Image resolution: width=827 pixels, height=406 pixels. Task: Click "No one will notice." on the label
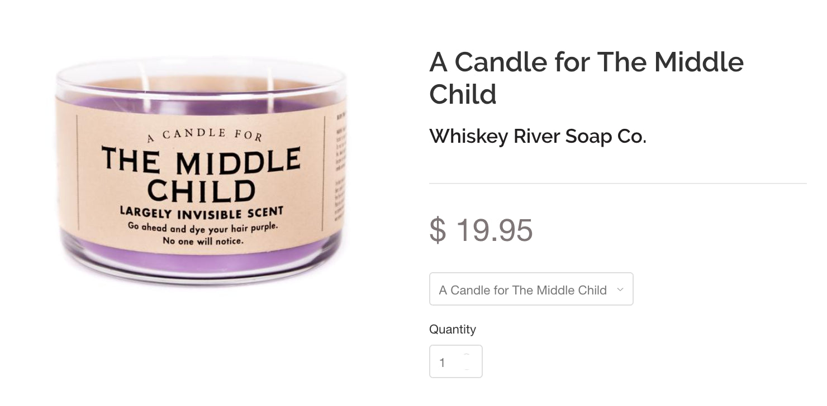coord(203,241)
